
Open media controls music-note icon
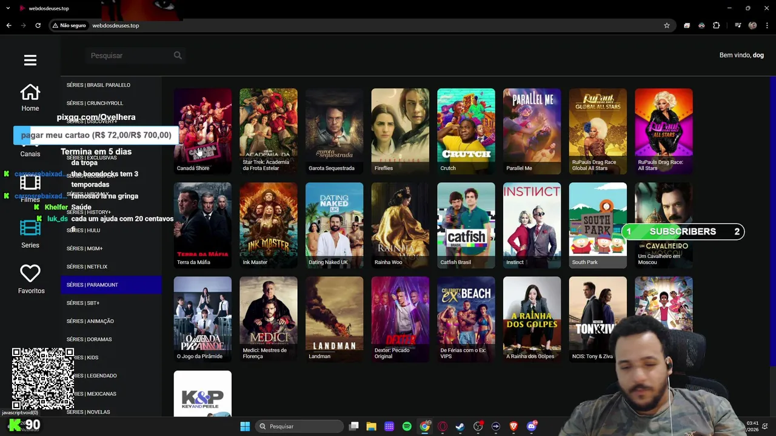(x=738, y=25)
